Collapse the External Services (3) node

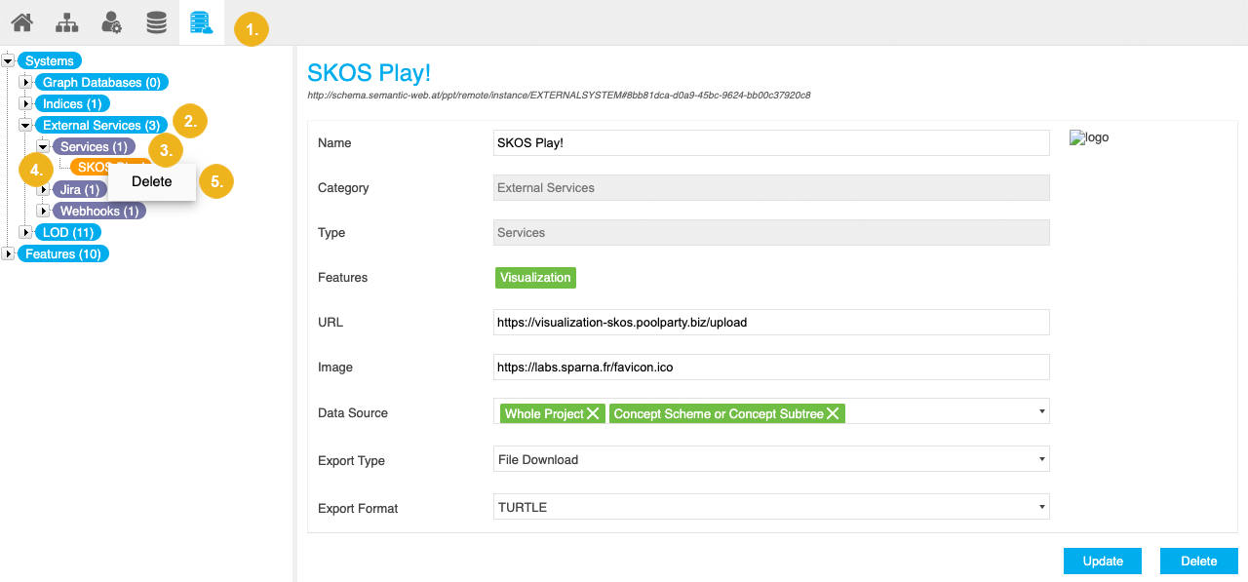(26, 125)
